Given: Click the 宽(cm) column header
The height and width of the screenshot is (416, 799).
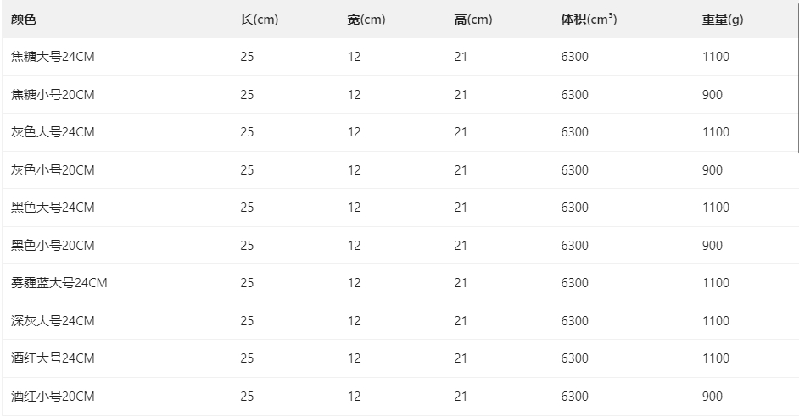Looking at the screenshot, I should click(366, 19).
